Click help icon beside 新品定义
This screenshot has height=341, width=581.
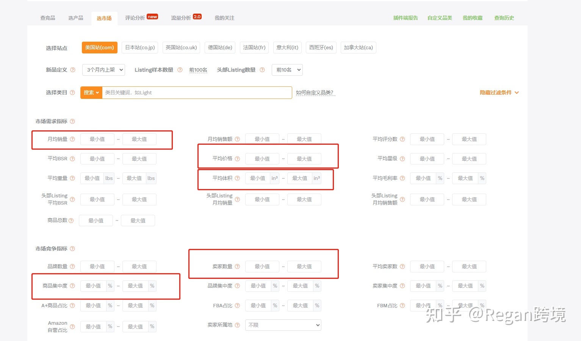(x=73, y=70)
